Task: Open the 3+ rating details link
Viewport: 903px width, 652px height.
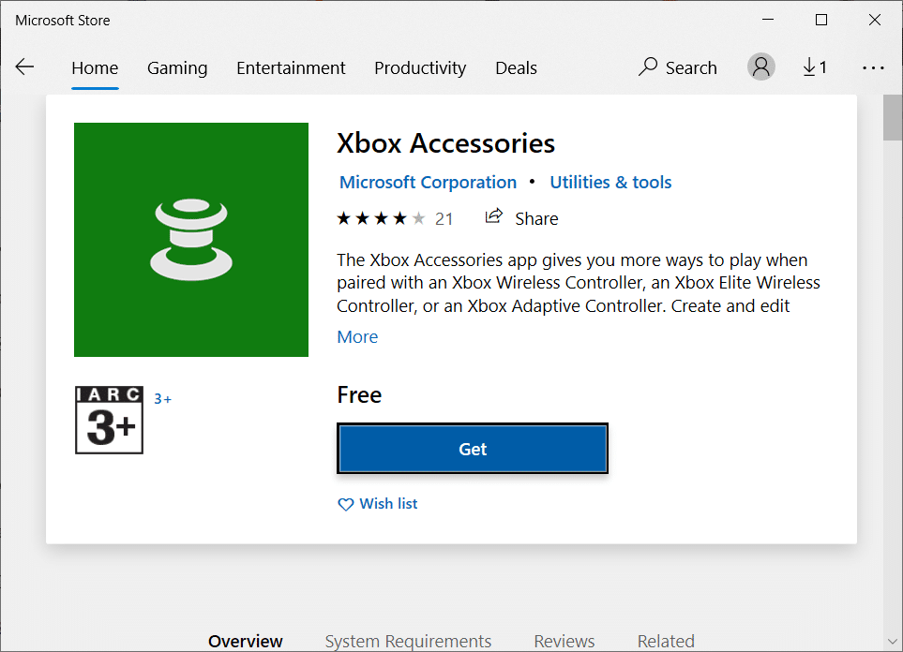Action: [x=162, y=398]
